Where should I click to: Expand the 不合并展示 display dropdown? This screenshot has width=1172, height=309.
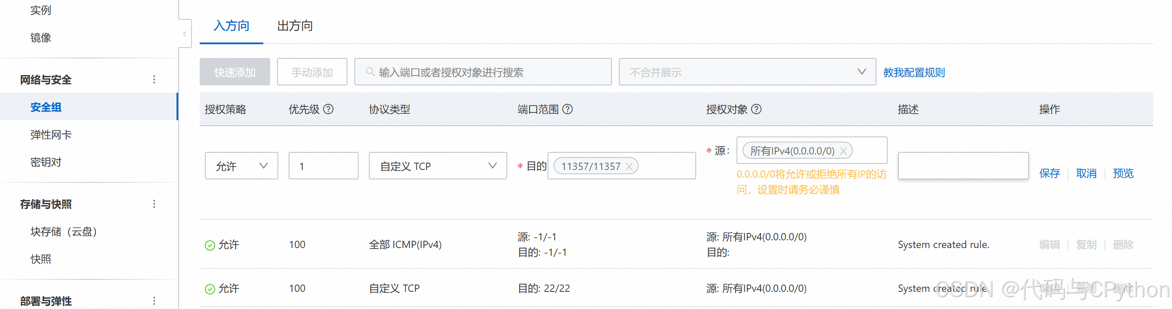(x=747, y=72)
